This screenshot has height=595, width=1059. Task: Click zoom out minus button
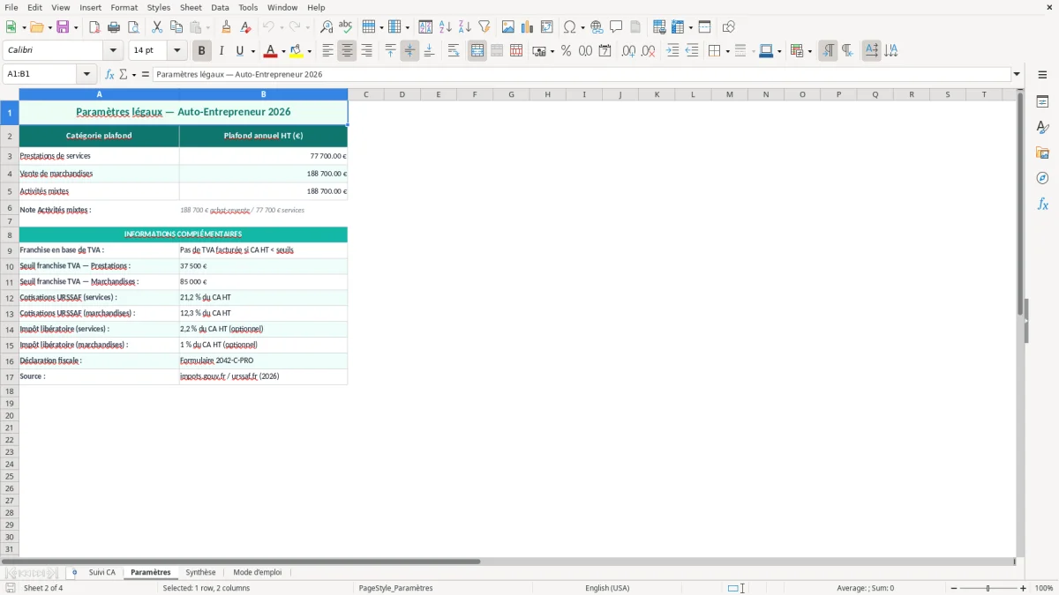coord(954,588)
